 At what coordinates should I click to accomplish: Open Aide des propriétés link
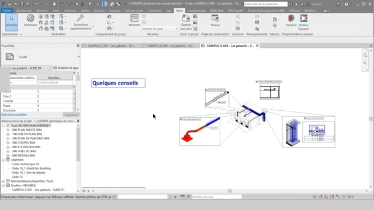[x=14, y=114]
